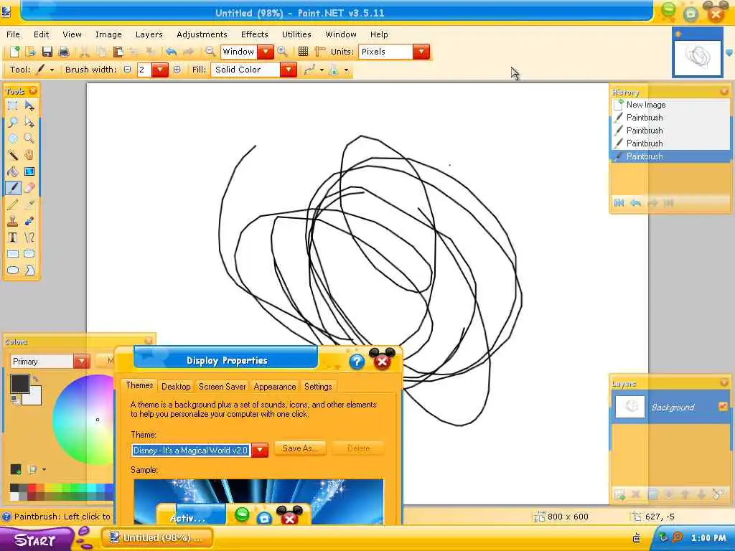Open the Layers menu
The image size is (735, 551).
click(x=149, y=34)
